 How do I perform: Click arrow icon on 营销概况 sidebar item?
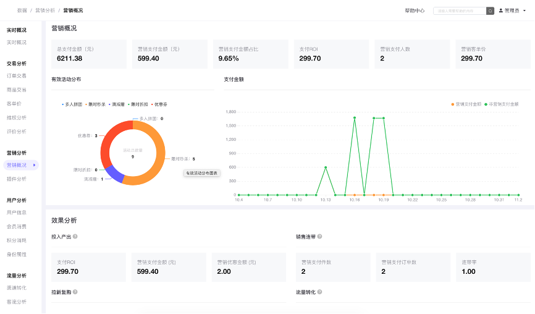pyautogui.click(x=35, y=165)
